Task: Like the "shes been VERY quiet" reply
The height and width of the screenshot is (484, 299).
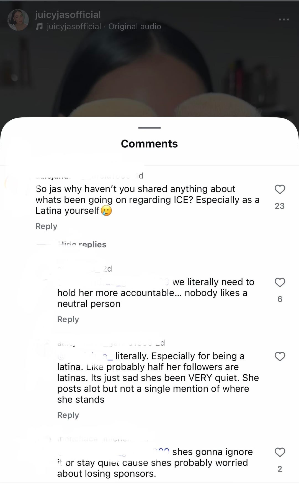Action: (280, 356)
